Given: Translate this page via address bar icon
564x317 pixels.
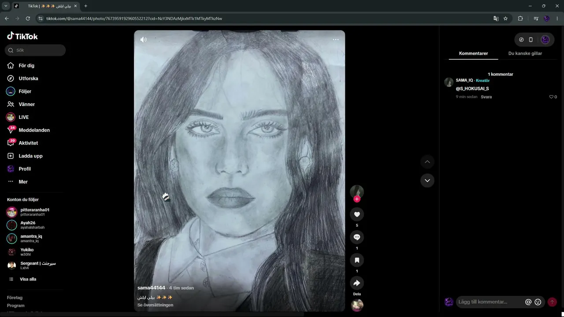Looking at the screenshot, I should tap(496, 18).
